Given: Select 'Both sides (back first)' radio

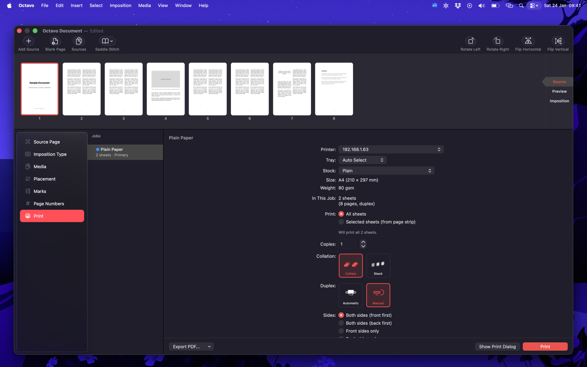Looking at the screenshot, I should pyautogui.click(x=341, y=323).
